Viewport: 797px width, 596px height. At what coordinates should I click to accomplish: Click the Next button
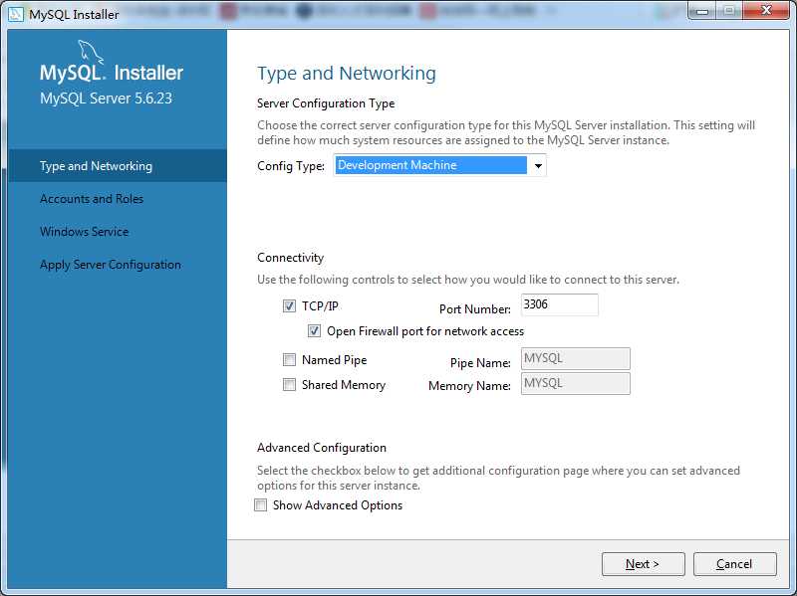click(643, 564)
